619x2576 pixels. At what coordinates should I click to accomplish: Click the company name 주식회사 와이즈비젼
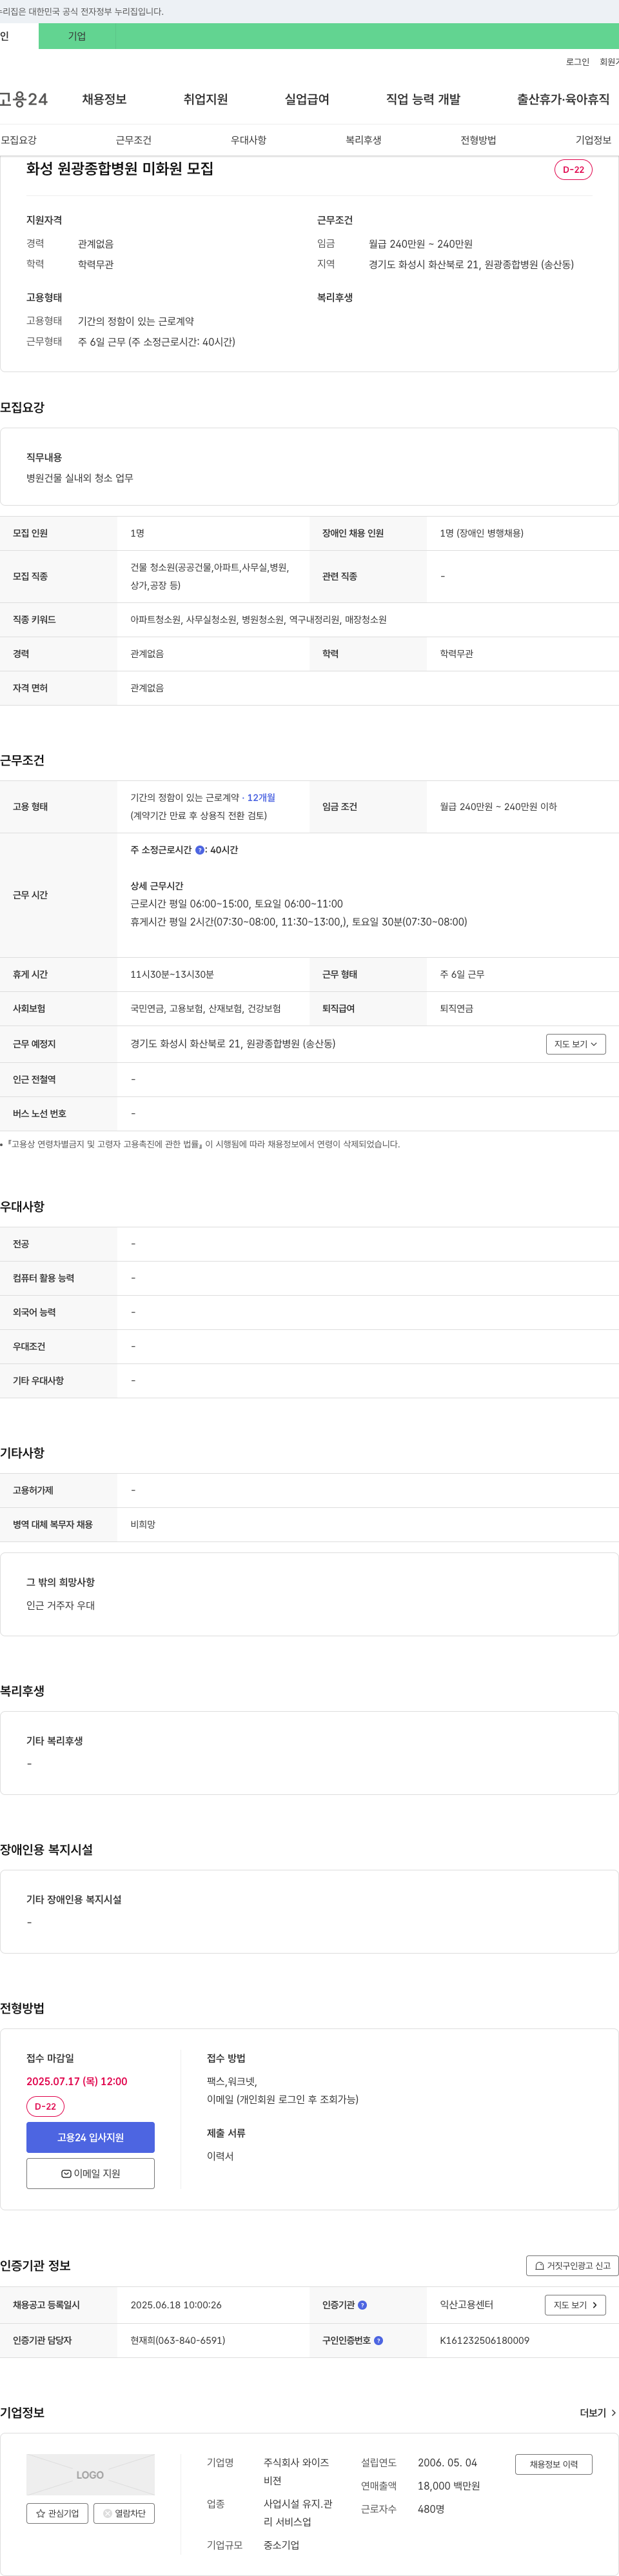296,2471
